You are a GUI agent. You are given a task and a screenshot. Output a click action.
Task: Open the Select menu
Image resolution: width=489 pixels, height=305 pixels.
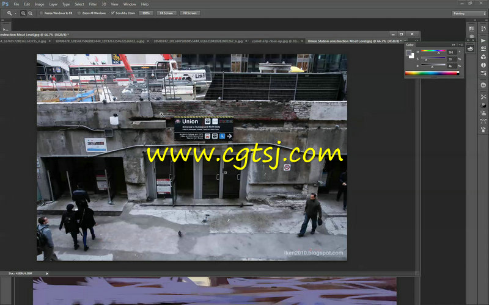(x=79, y=4)
